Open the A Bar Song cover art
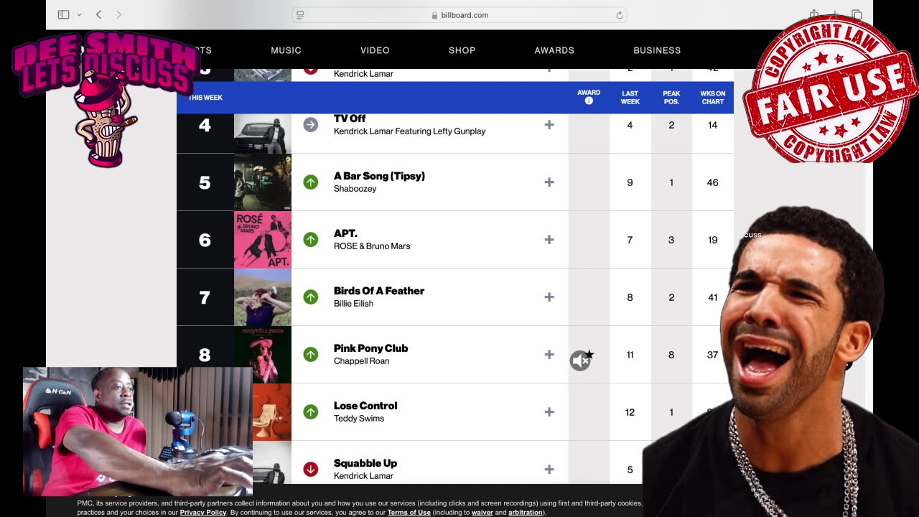919x517 pixels. point(263,182)
